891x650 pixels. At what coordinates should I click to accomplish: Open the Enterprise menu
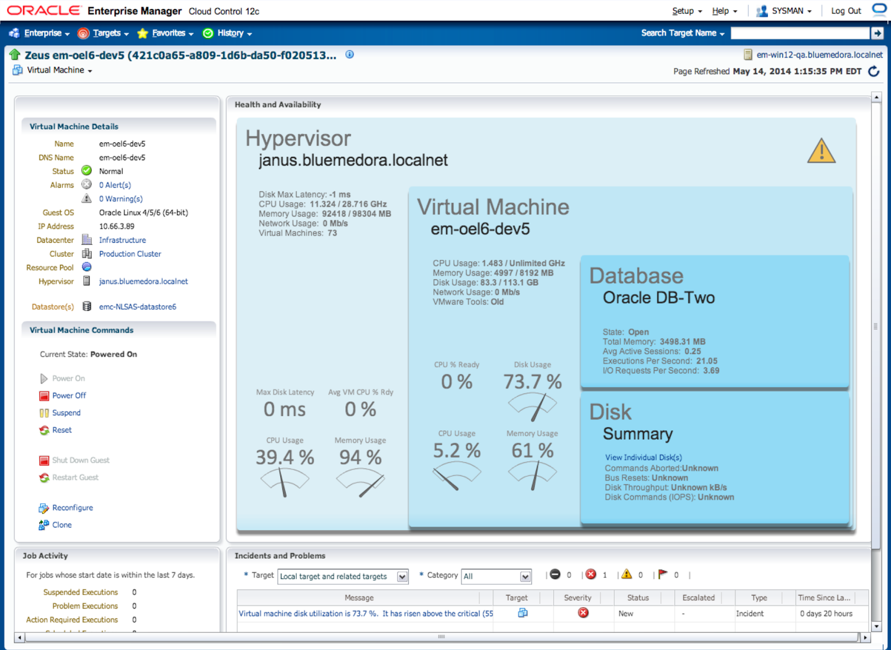coord(42,33)
